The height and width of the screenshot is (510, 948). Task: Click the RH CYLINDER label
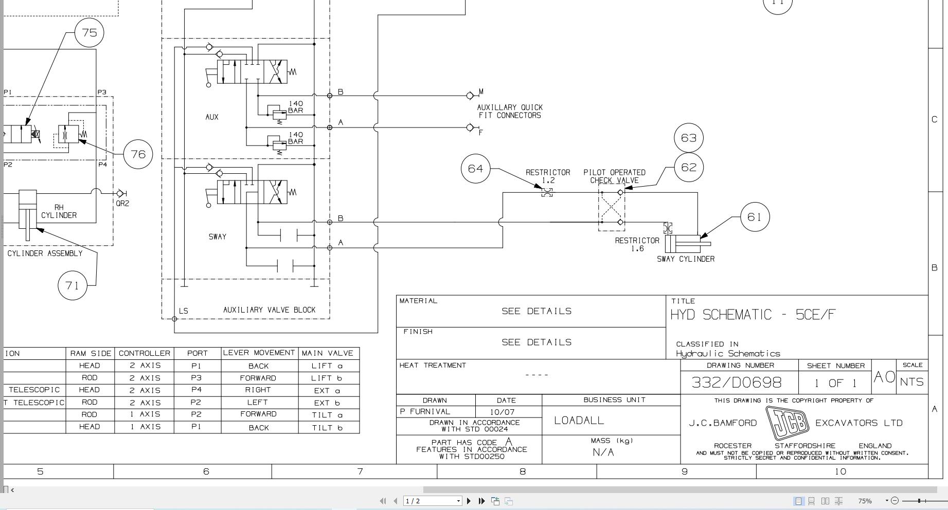[59, 211]
